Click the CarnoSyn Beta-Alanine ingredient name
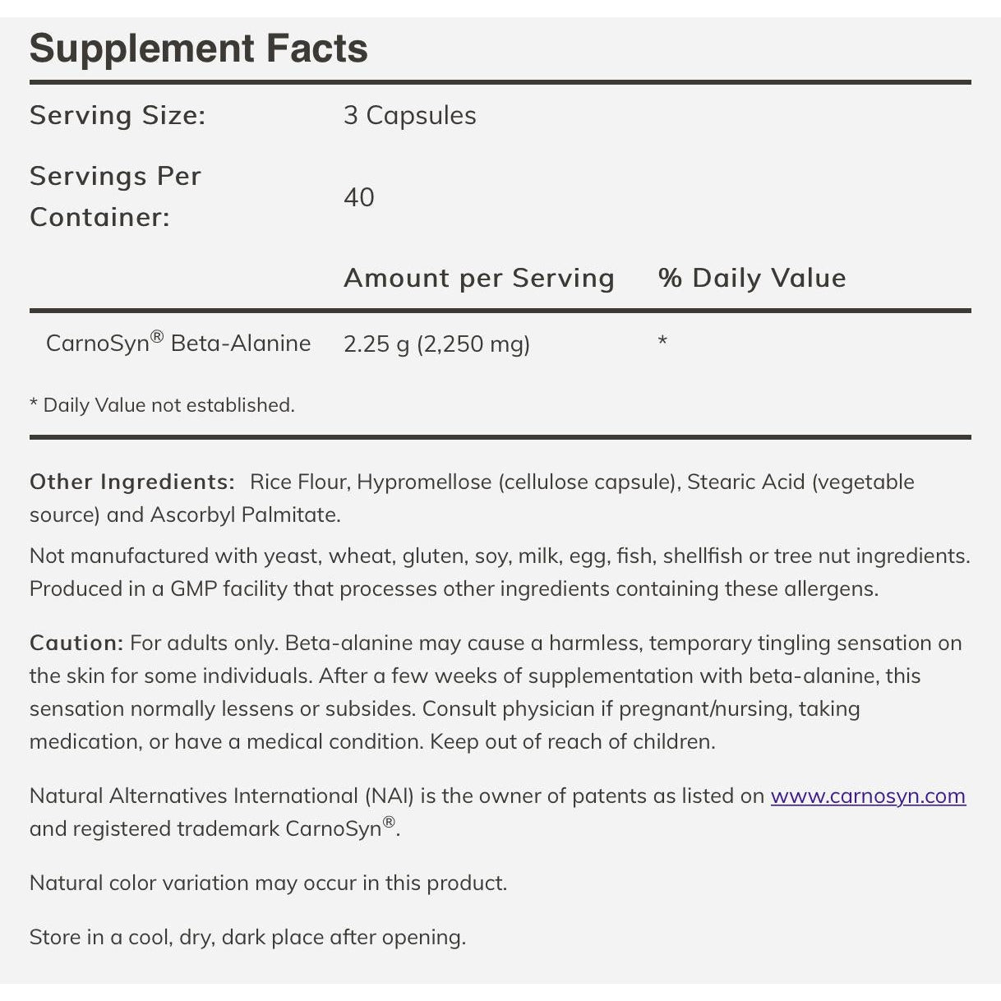The height and width of the screenshot is (1001, 1001). click(178, 343)
